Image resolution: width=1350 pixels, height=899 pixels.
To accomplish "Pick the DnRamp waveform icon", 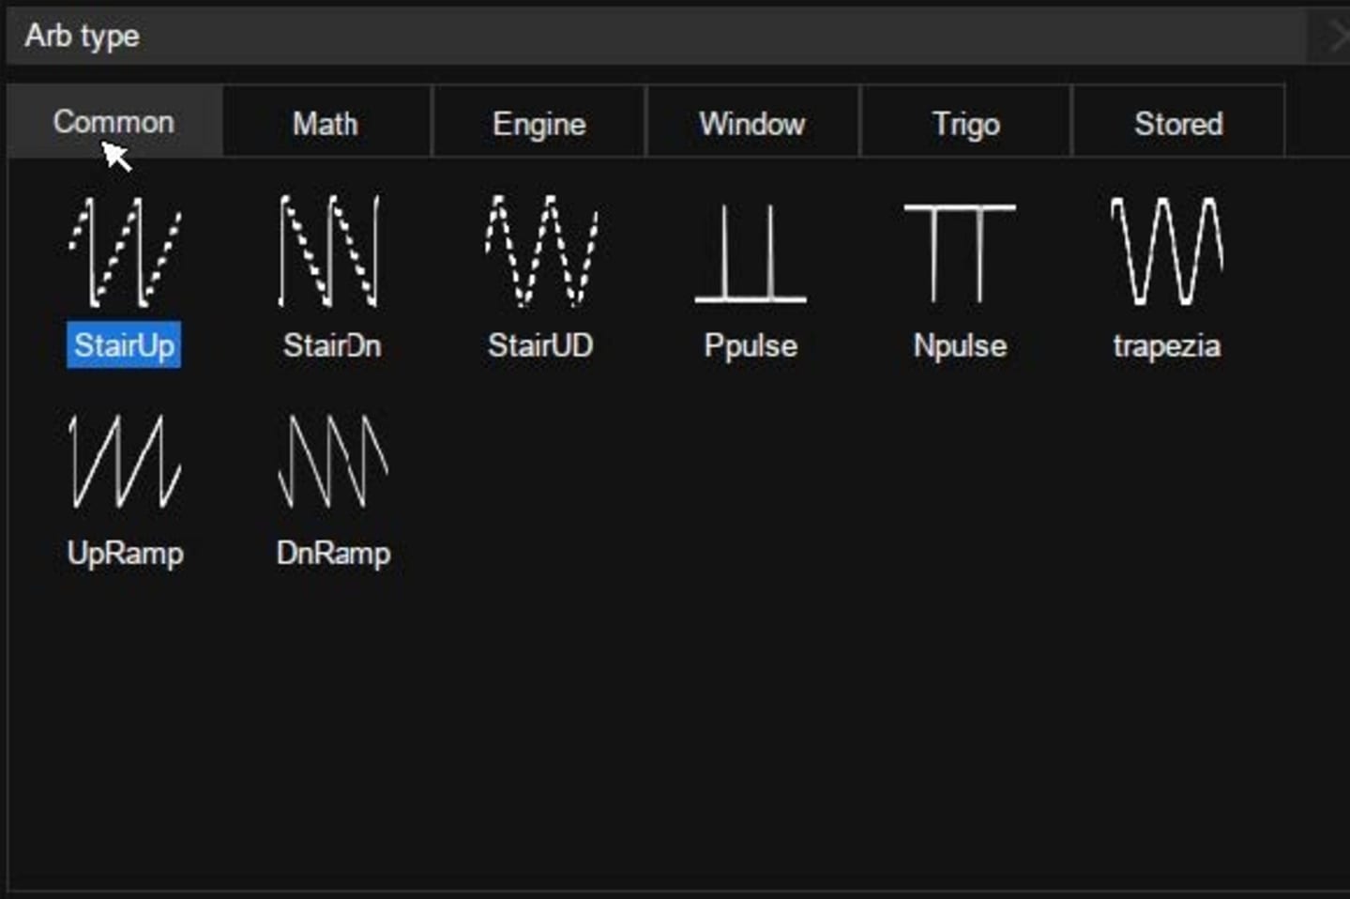I will [x=333, y=462].
